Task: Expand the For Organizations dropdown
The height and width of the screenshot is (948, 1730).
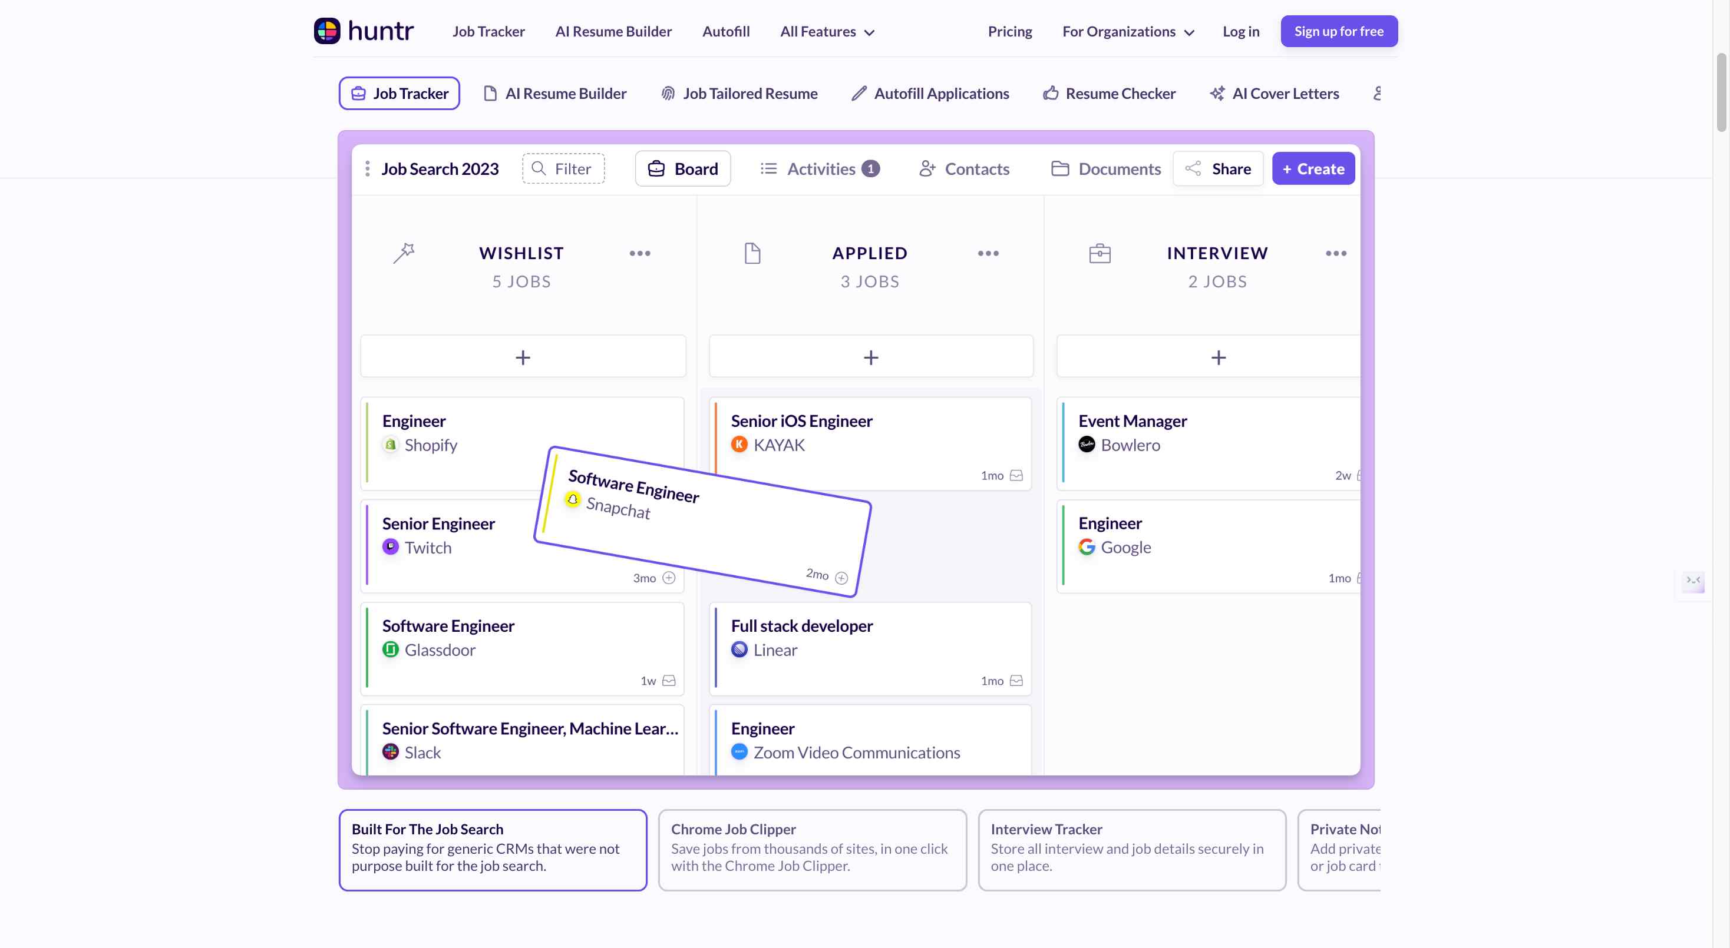Action: pyautogui.click(x=1128, y=32)
